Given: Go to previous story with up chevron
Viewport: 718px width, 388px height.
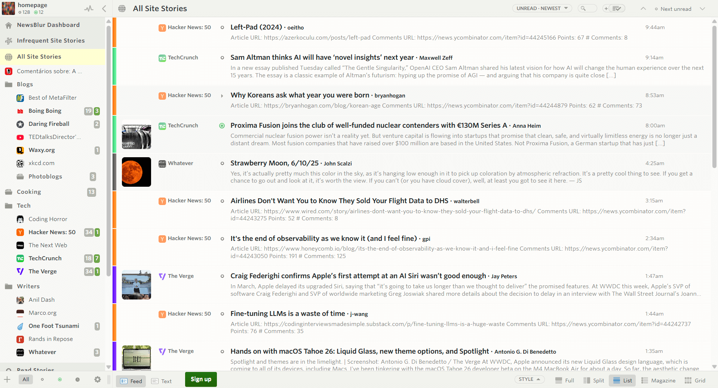Looking at the screenshot, I should pos(643,9).
